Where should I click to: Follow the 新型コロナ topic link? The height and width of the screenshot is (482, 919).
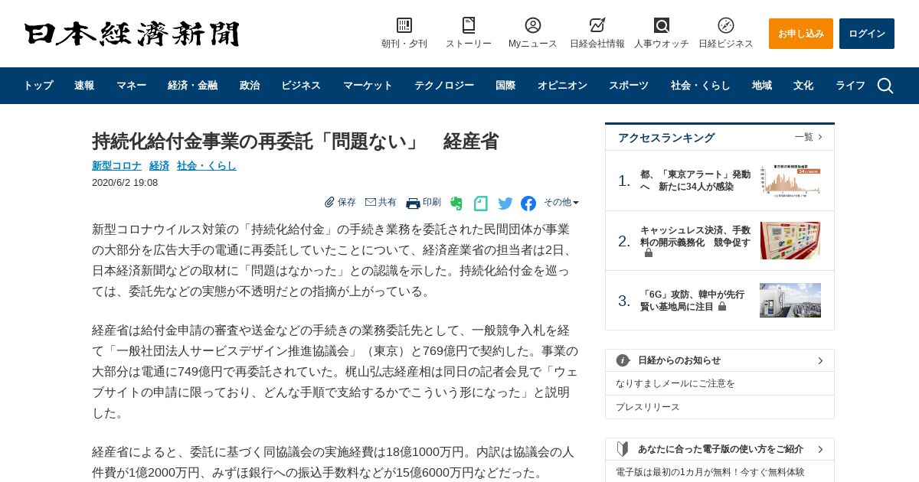[x=116, y=165]
